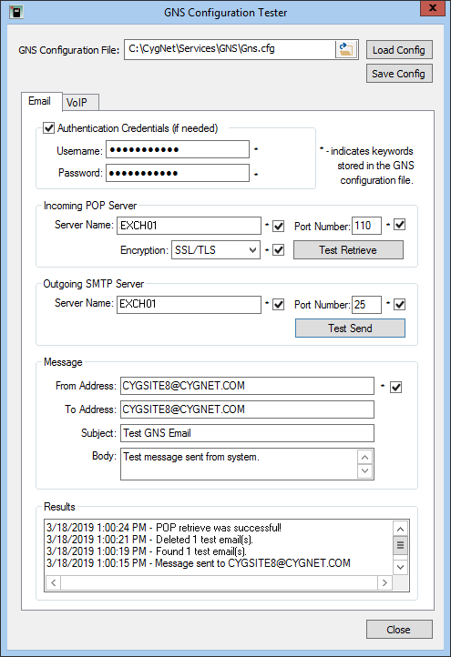Screen dimensions: 451x657
Task: Select 'Deleted 1 test email(s)' result line
Action: pos(149,540)
